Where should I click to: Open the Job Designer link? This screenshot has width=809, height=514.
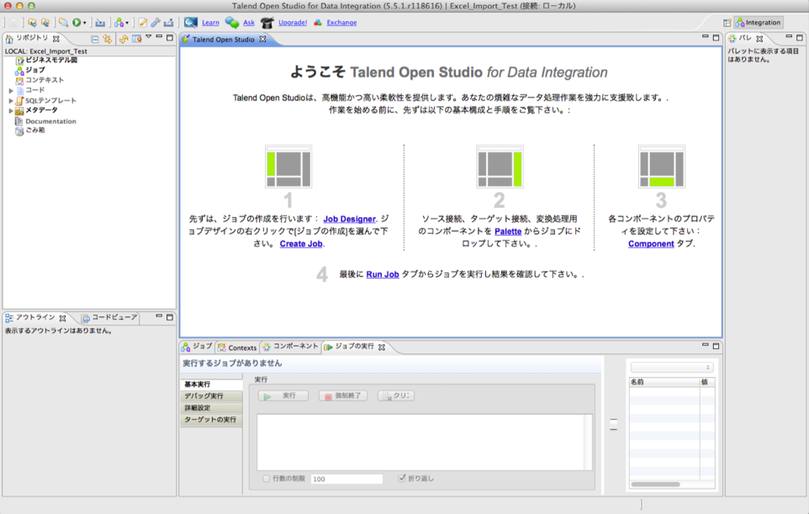tap(349, 219)
